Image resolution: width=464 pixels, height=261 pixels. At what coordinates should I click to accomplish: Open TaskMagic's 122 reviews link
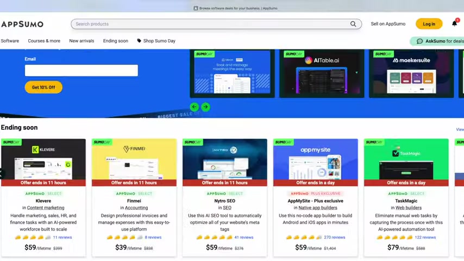click(425, 237)
